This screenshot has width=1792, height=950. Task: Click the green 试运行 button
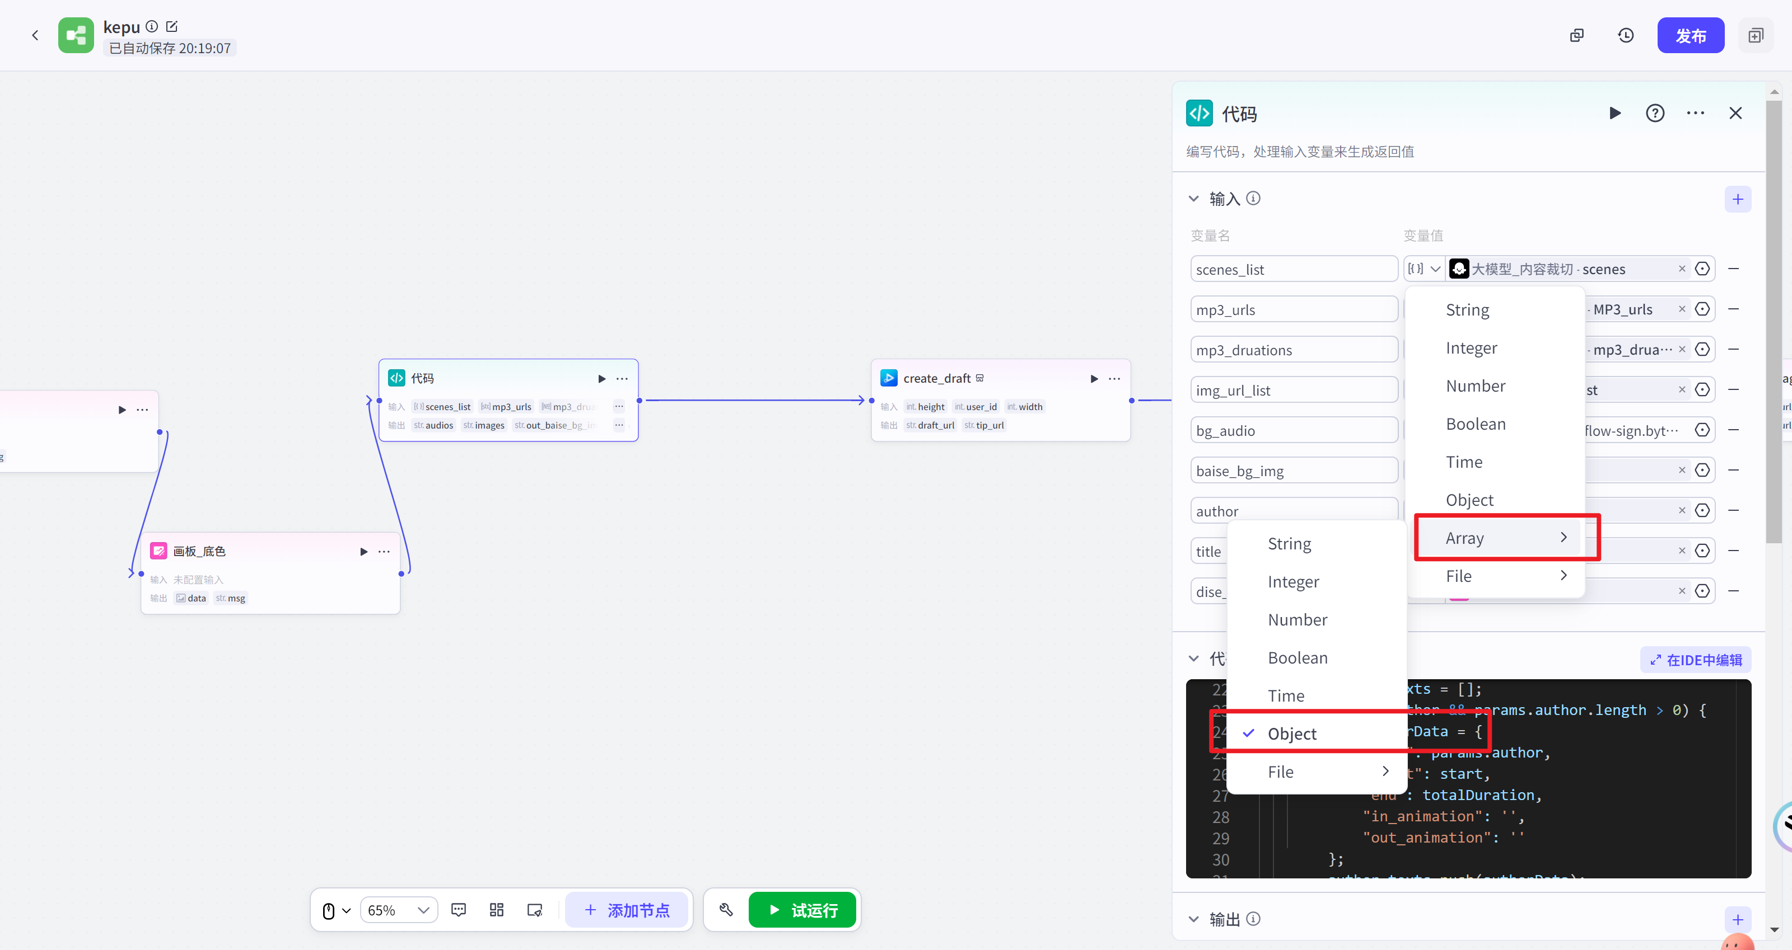(x=802, y=910)
